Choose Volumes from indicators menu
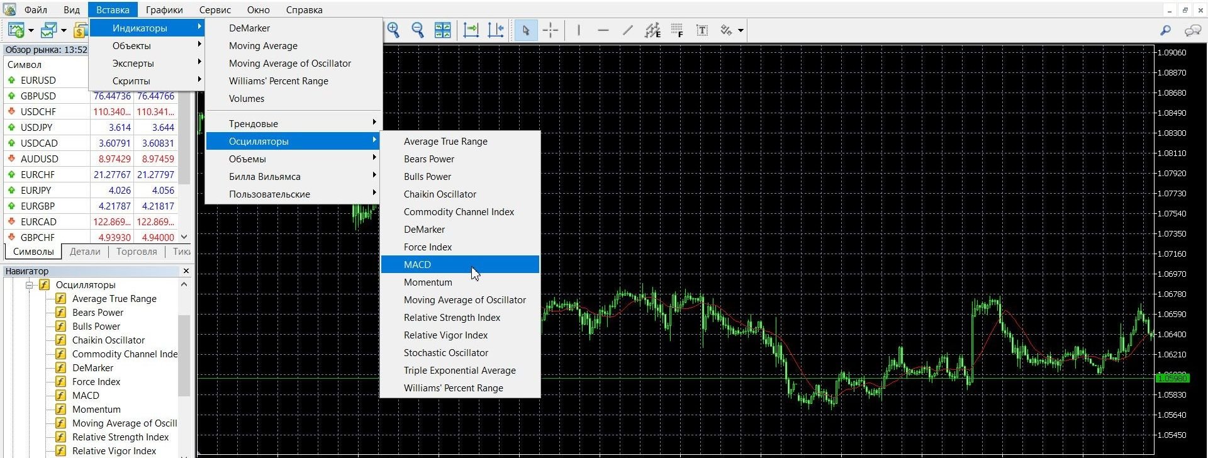The image size is (1208, 458). pos(293,98)
